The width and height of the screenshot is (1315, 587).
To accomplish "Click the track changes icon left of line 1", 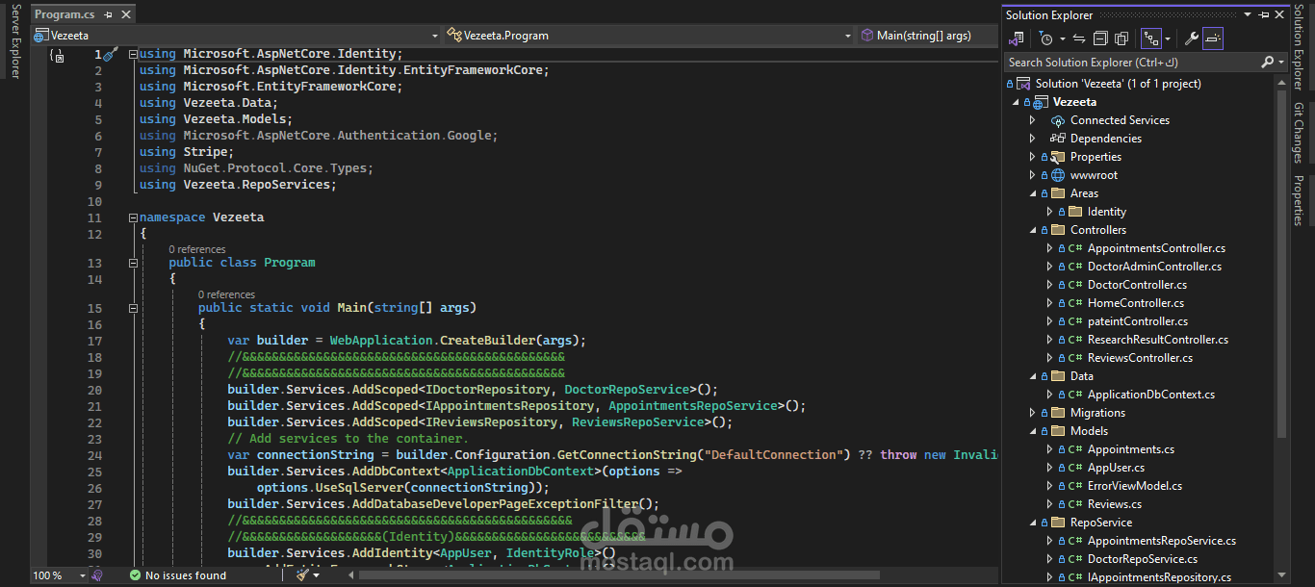I will (x=58, y=56).
